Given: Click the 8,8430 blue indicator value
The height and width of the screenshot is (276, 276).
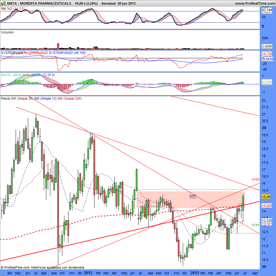Looking at the screenshot, I should point(268,59).
